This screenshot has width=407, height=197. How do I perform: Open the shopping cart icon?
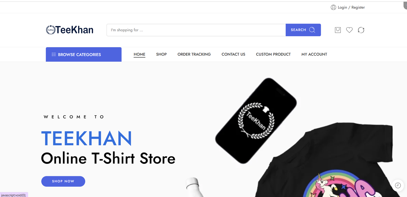tap(338, 30)
